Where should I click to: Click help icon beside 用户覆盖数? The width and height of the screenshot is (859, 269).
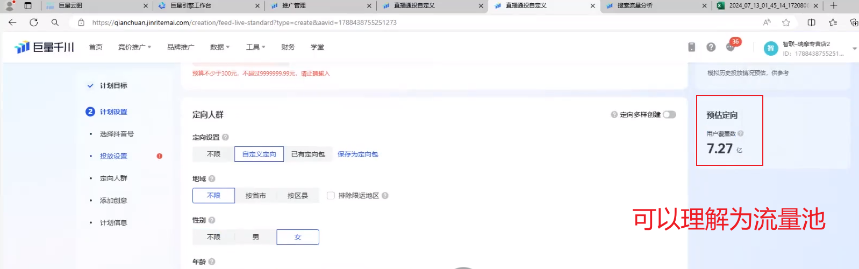[x=740, y=133]
